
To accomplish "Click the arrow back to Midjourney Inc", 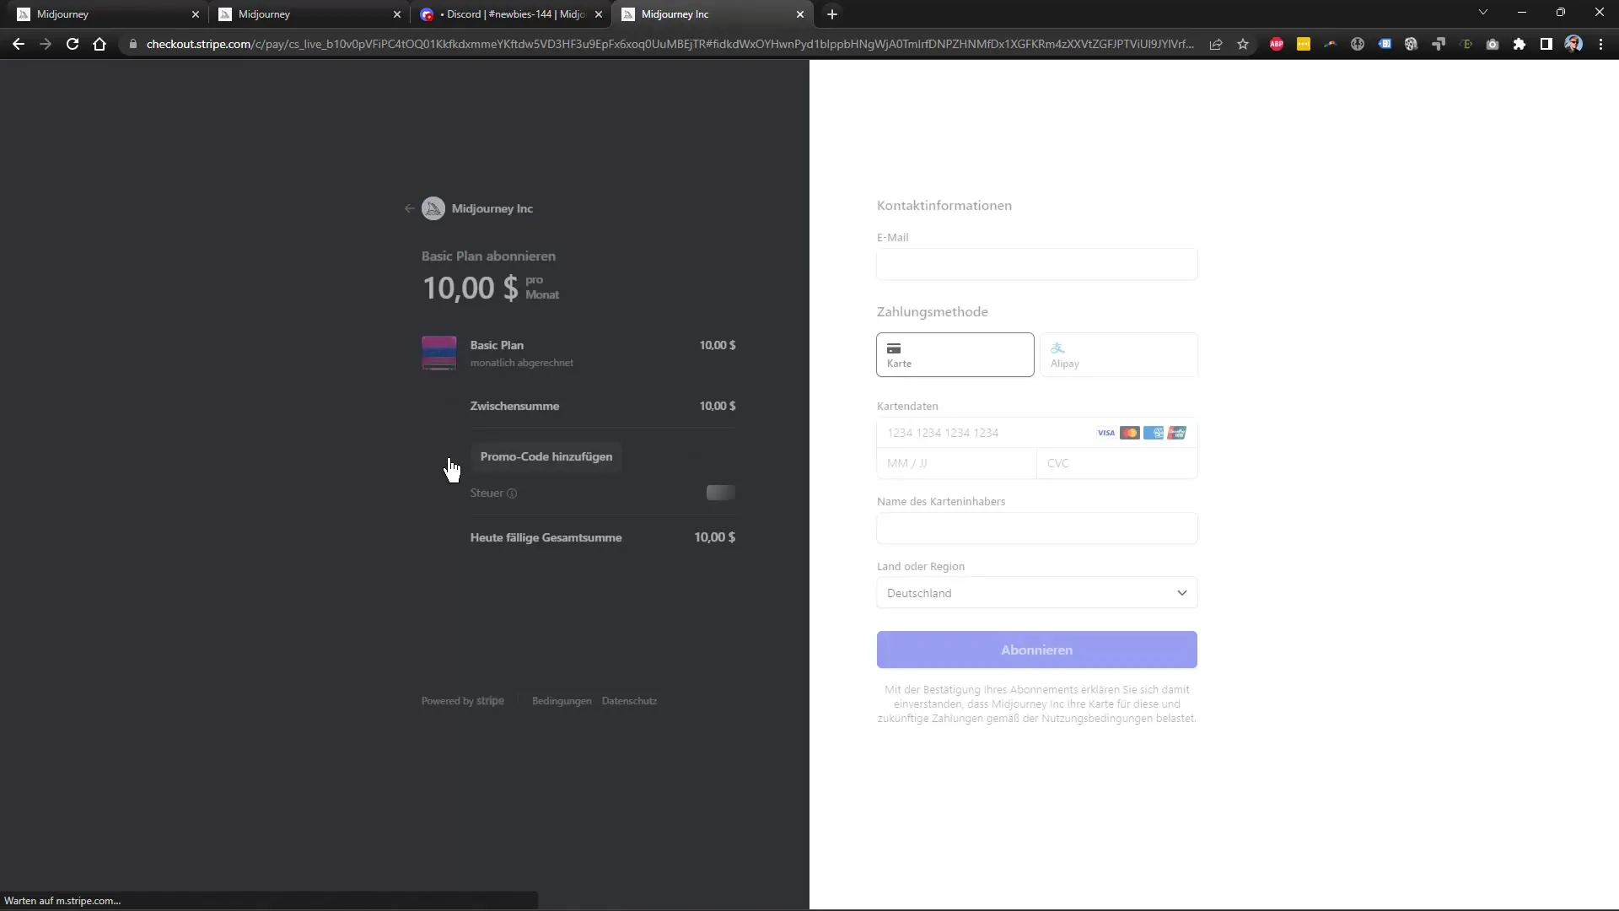I will pos(409,208).
